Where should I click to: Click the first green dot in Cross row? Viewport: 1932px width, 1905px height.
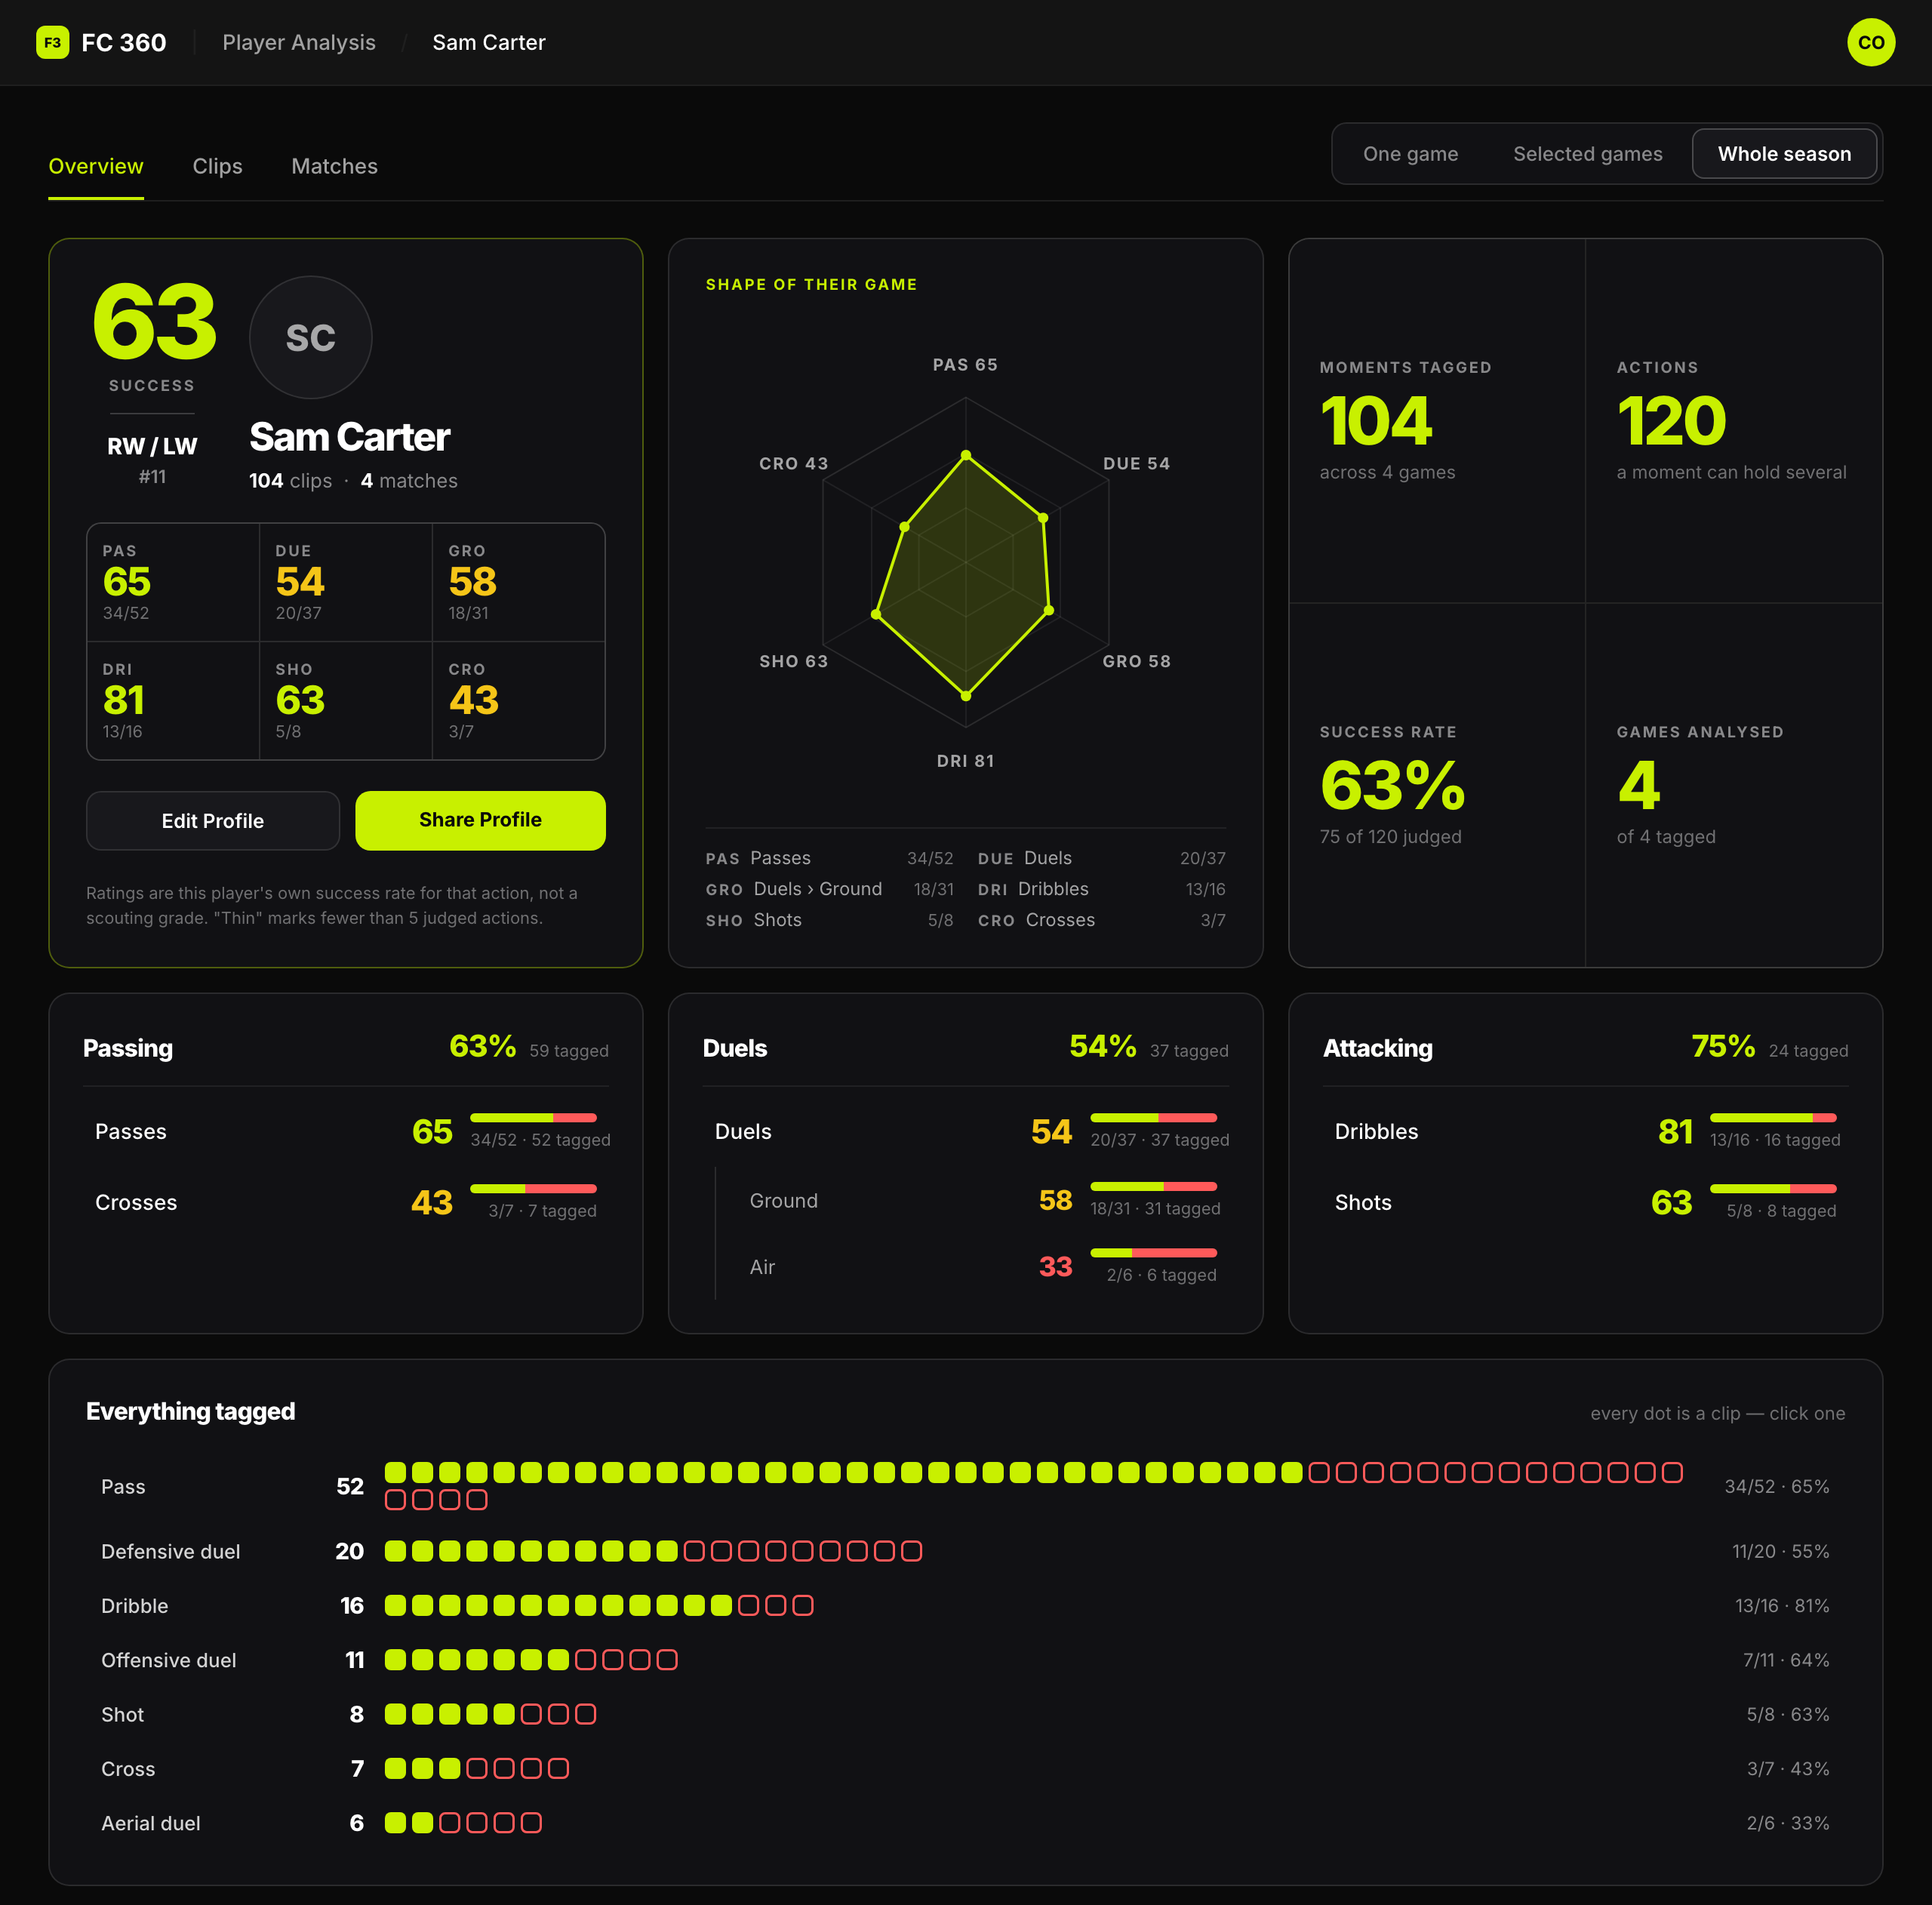click(x=395, y=1768)
